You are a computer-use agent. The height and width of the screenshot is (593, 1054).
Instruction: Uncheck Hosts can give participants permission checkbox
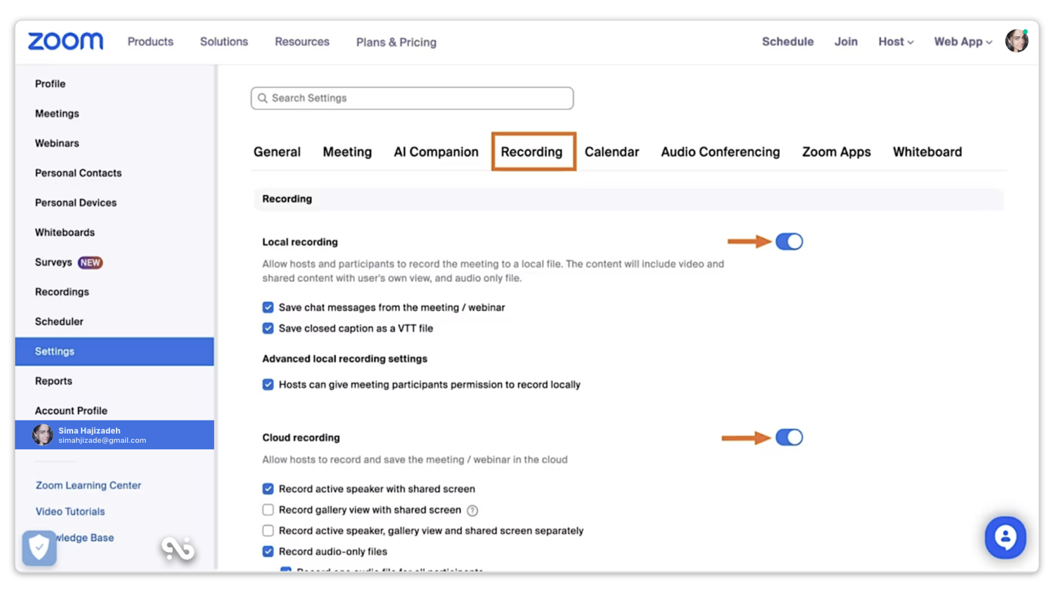268,385
